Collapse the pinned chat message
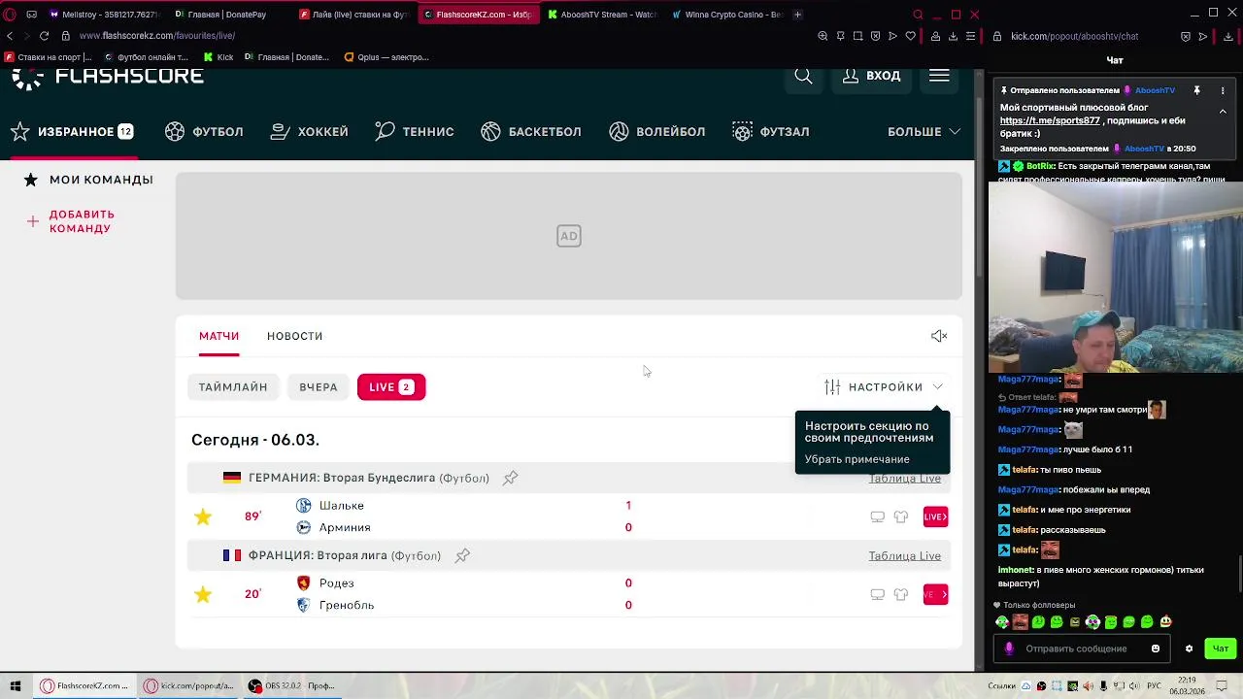The height and width of the screenshot is (699, 1243). (x=1223, y=112)
